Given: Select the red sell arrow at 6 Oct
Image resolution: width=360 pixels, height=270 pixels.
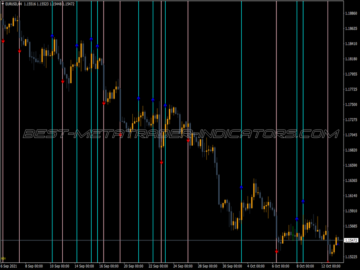Looking at the screenshot, I should (x=276, y=252).
